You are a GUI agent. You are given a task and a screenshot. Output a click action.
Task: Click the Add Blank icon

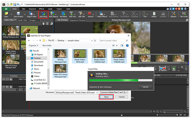pos(63,14)
